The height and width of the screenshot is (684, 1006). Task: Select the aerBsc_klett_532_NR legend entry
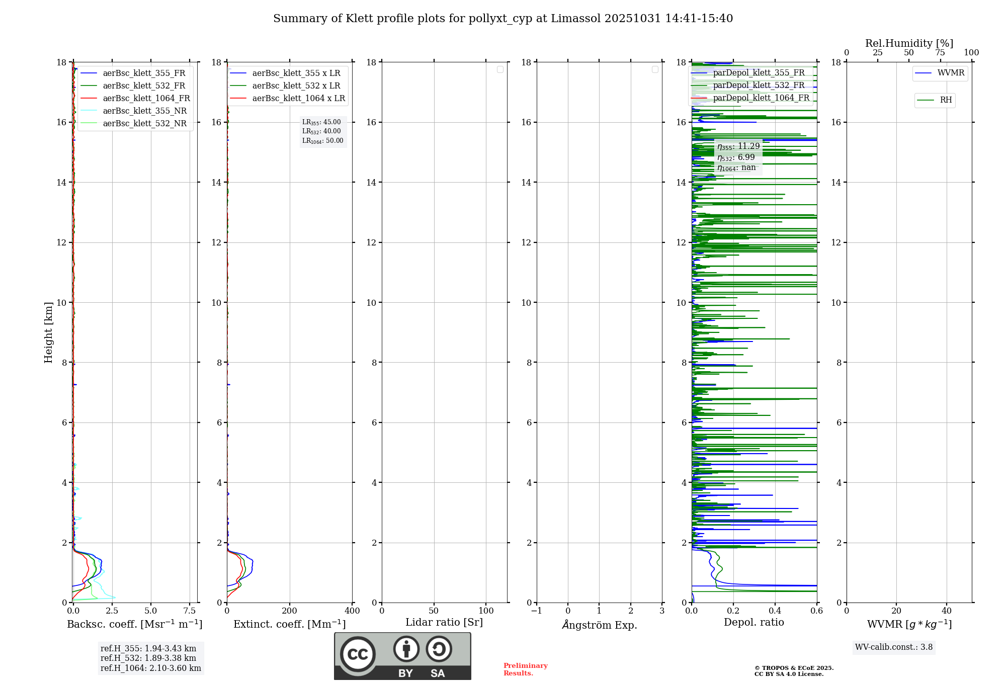pyautogui.click(x=144, y=124)
